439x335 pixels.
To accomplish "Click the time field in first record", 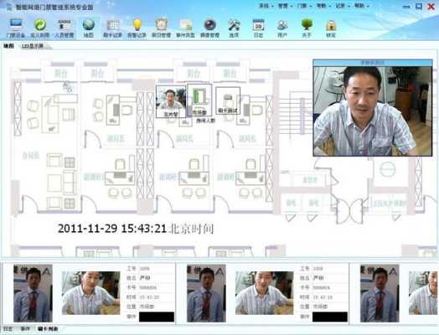I will click(x=156, y=297).
